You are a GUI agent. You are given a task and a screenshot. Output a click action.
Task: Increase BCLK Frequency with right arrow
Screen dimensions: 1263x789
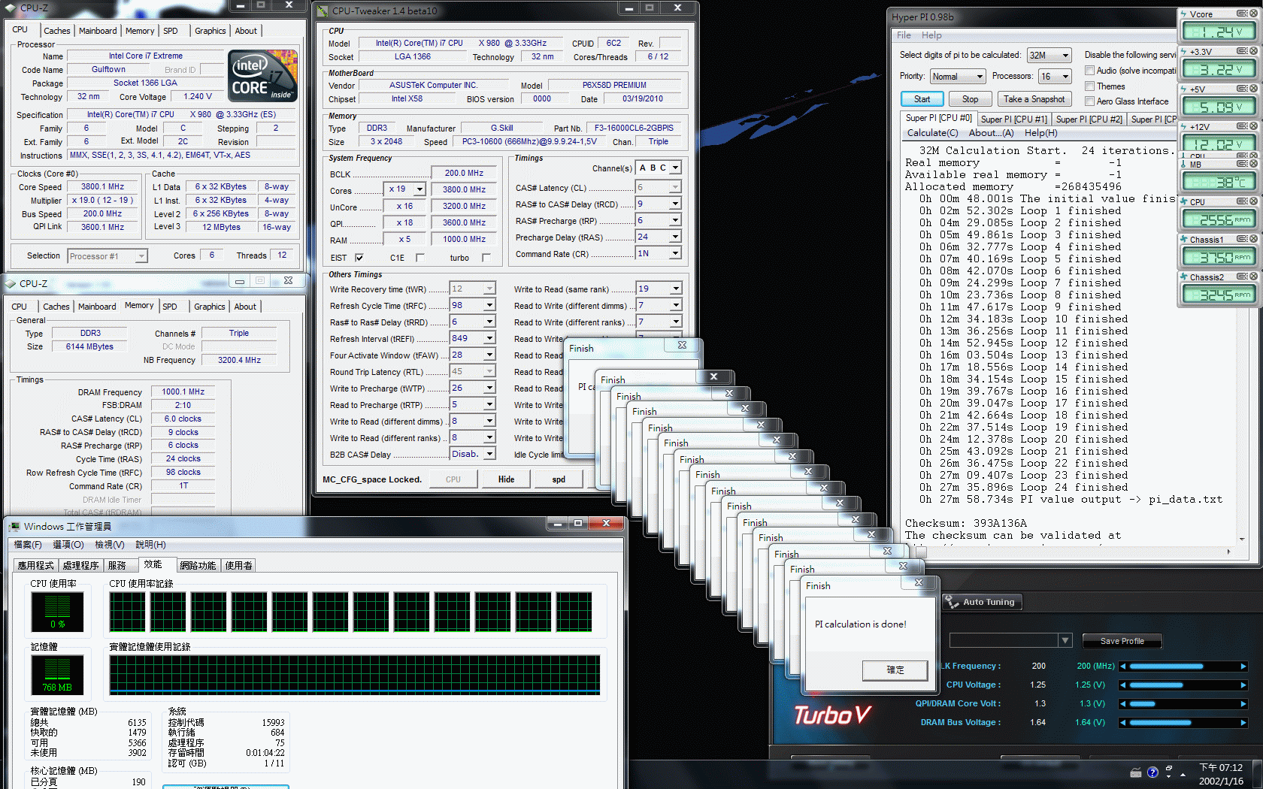click(x=1243, y=667)
